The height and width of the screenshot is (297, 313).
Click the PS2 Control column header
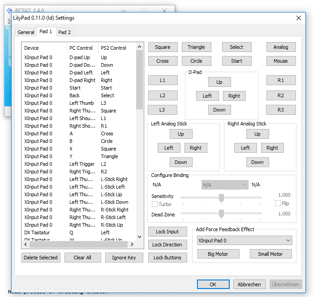117,48
